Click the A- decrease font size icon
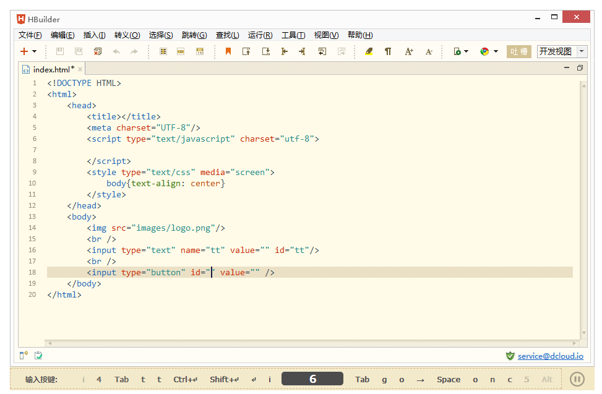602x394 pixels. (429, 51)
